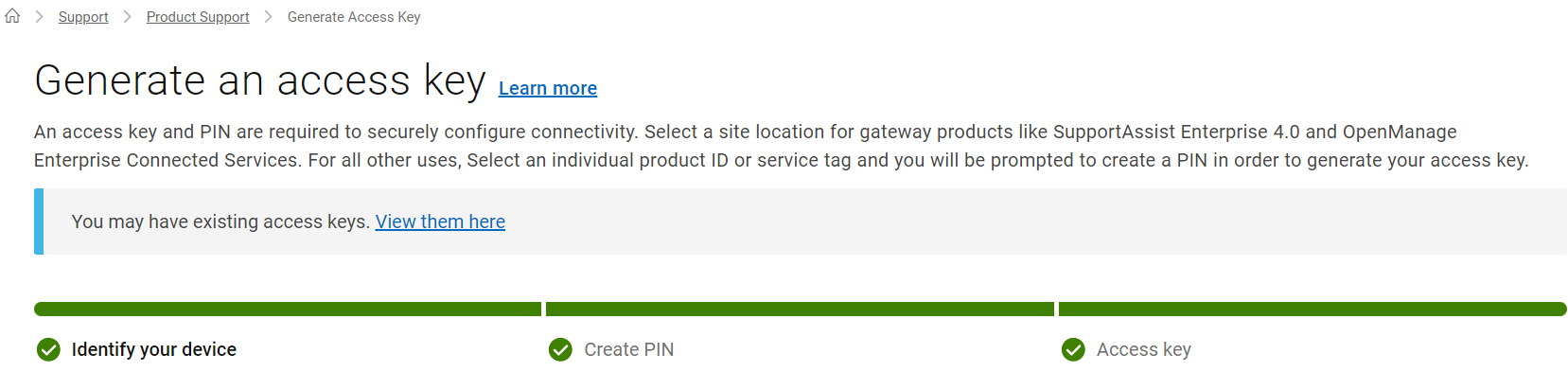Screen dimensions: 1568x372
Task: Click the Generate an access key heading
Action: pyautogui.click(x=260, y=80)
